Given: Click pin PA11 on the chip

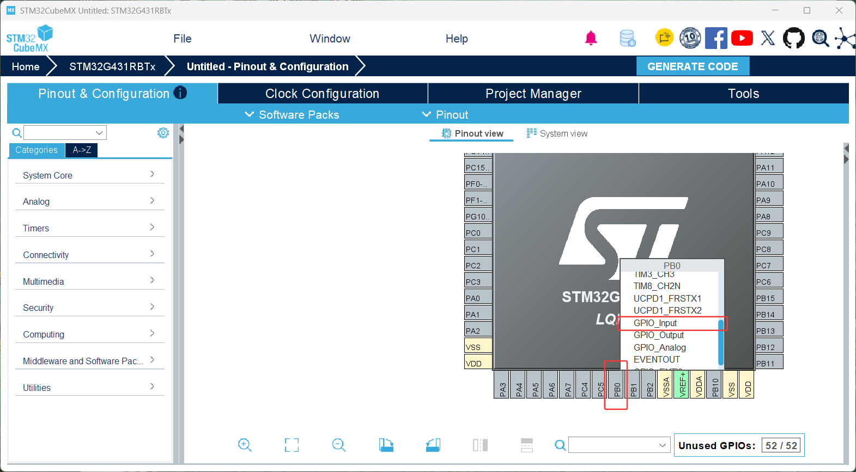Looking at the screenshot, I should 769,167.
